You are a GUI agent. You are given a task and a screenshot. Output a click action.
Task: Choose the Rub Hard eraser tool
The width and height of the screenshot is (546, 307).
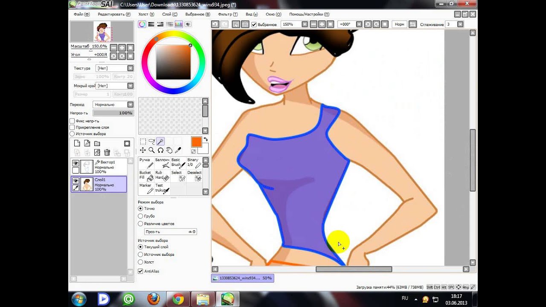click(x=162, y=176)
